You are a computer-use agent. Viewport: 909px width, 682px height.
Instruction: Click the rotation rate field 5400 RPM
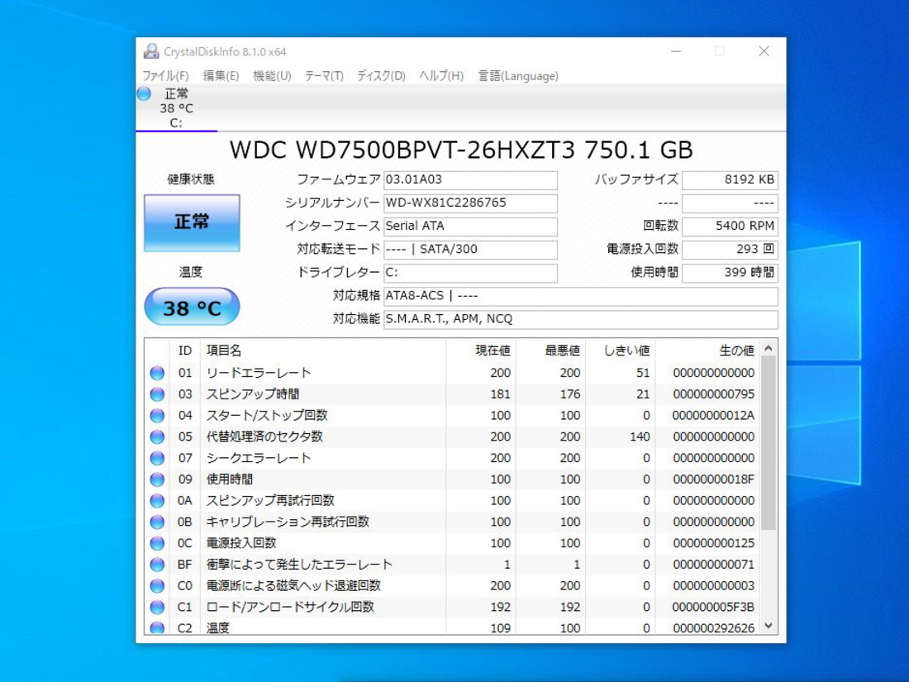point(730,227)
